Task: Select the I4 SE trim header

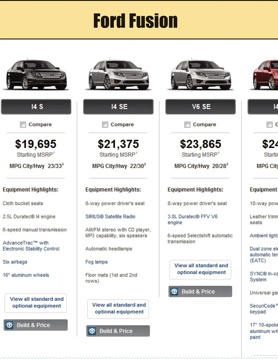Action: (118, 107)
